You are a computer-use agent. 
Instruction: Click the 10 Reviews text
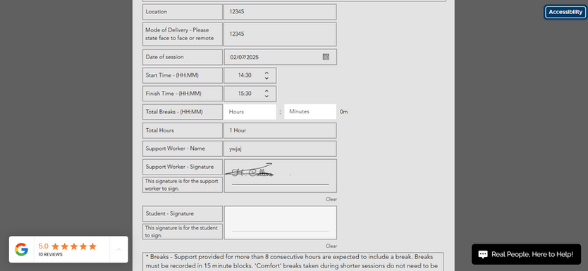click(50, 255)
